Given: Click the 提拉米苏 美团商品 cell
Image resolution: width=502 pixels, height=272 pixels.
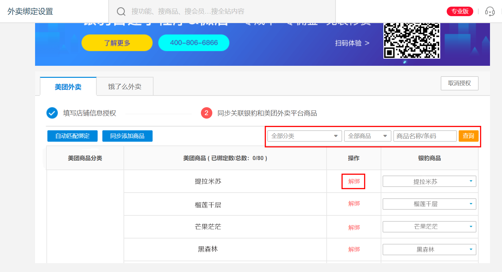Looking at the screenshot, I should coord(225,181).
